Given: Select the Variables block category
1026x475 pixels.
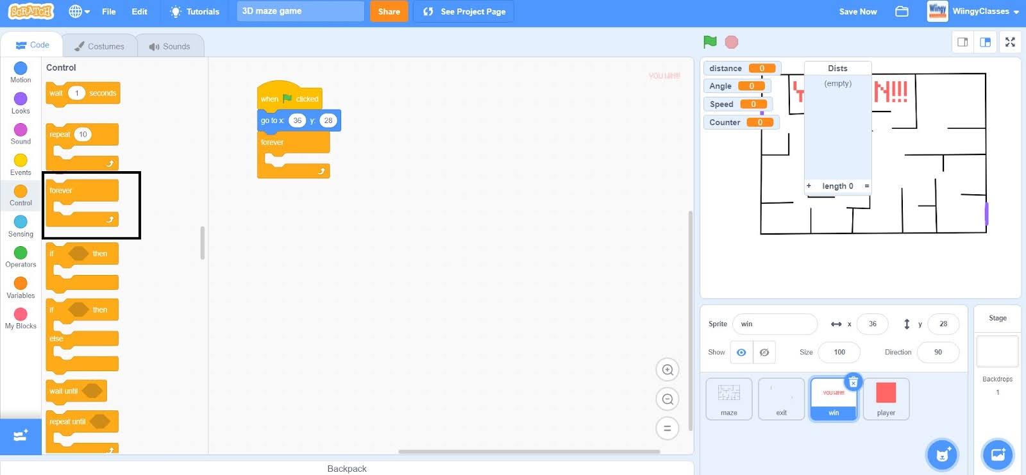Looking at the screenshot, I should click(21, 288).
